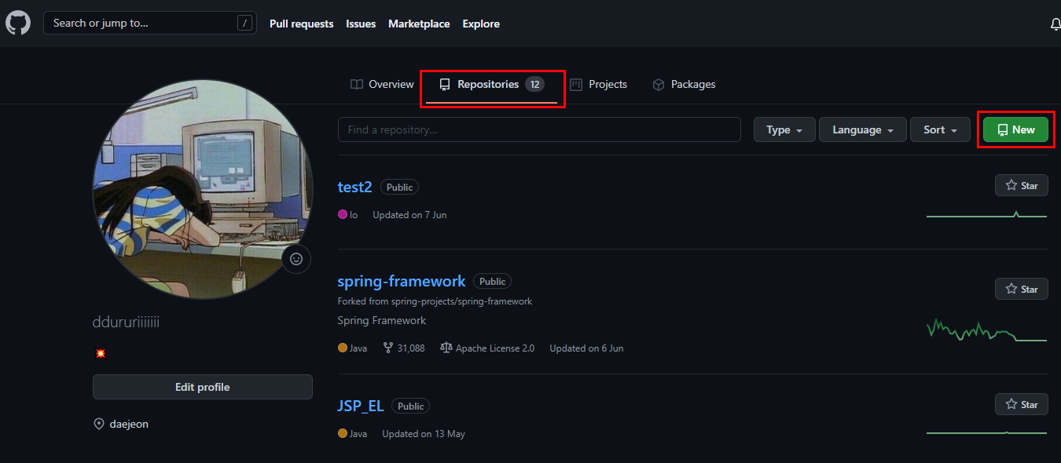This screenshot has width=1061, height=463.
Task: Click the Public badge next to JSP_EL
Action: point(410,406)
